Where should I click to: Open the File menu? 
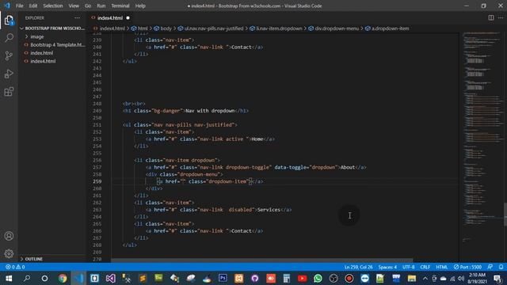19,6
